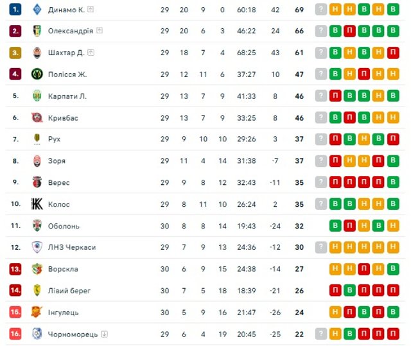The image size is (411, 346).
Task: Open the Полісся Ж. team emblem
Action: pyautogui.click(x=37, y=74)
